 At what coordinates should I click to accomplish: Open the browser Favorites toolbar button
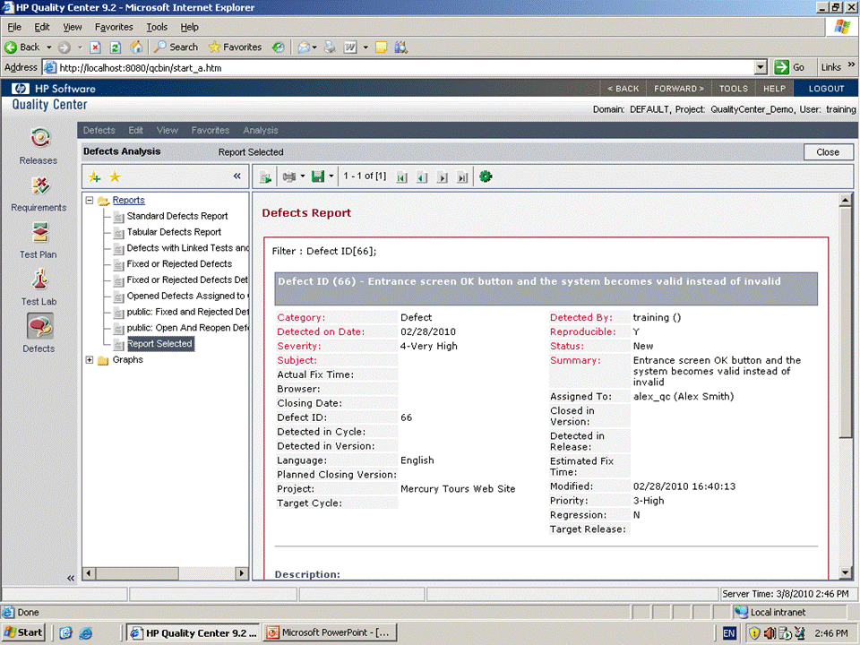[x=235, y=47]
